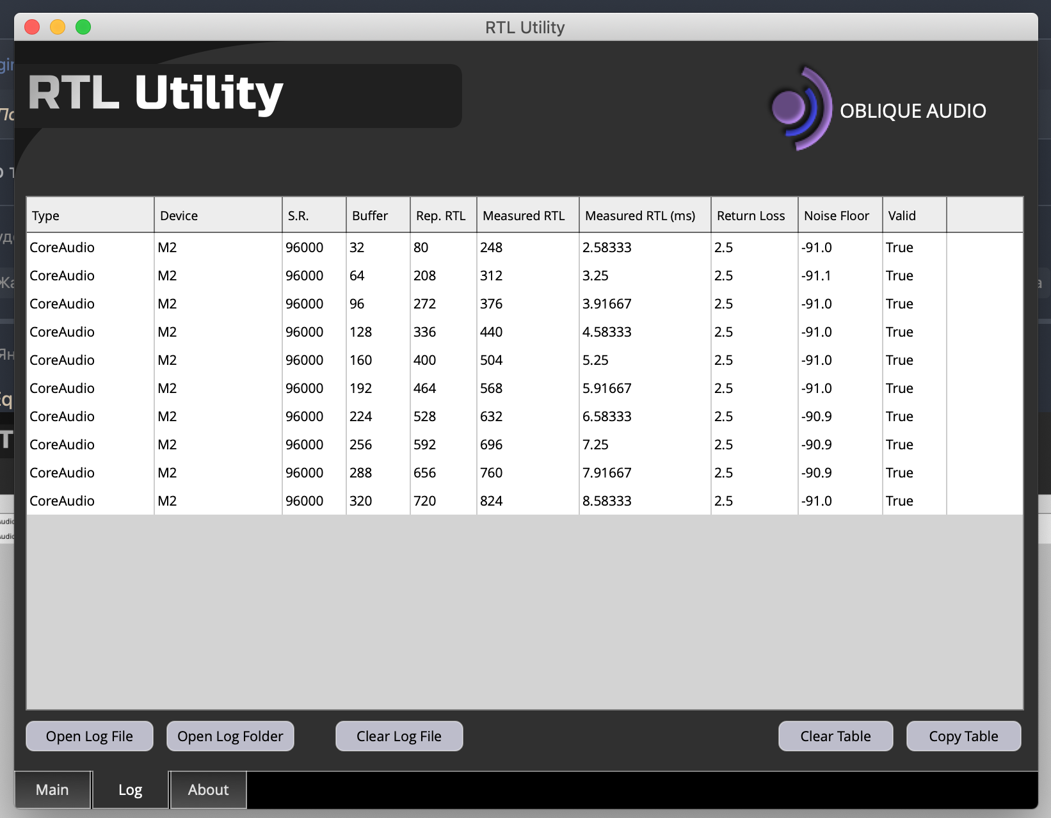Click the Noise Floor column header
The height and width of the screenshot is (818, 1051).
pos(840,215)
